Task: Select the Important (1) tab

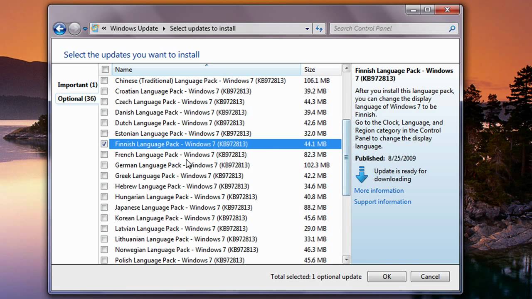Action: [77, 85]
